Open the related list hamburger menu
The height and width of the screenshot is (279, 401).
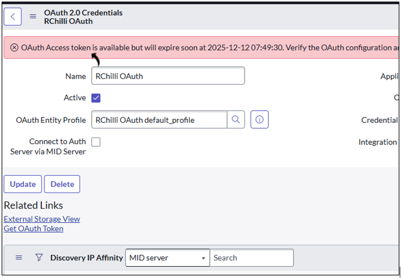pyautogui.click(x=19, y=258)
